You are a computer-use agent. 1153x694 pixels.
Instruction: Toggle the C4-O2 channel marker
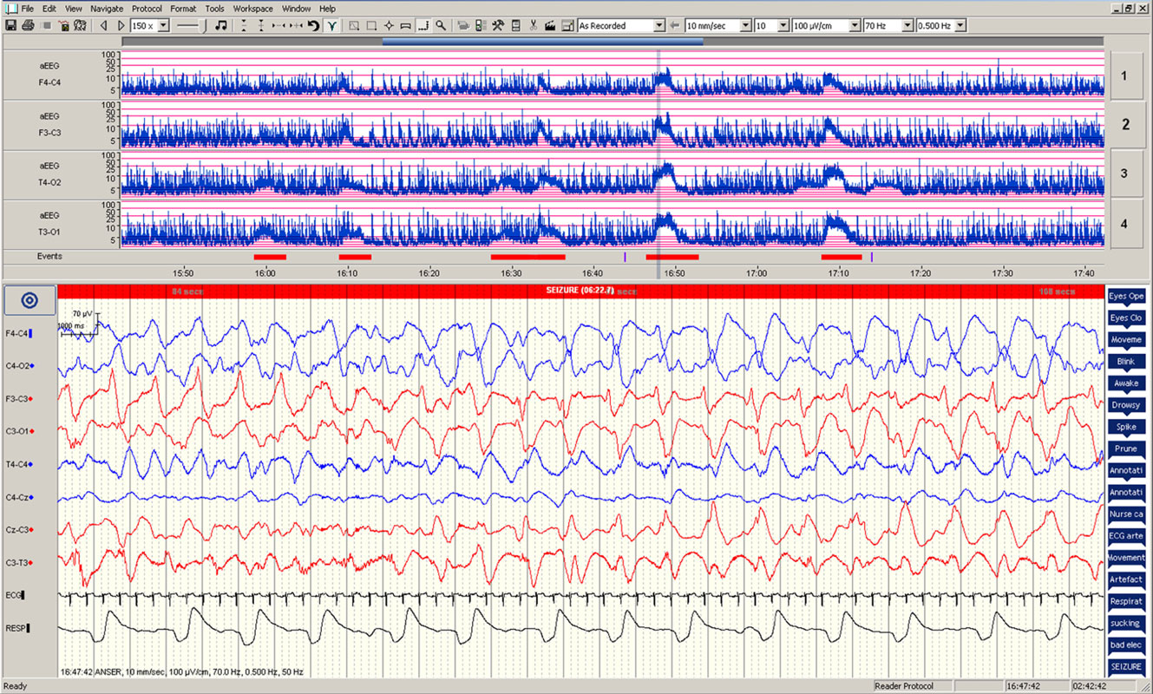tap(32, 366)
